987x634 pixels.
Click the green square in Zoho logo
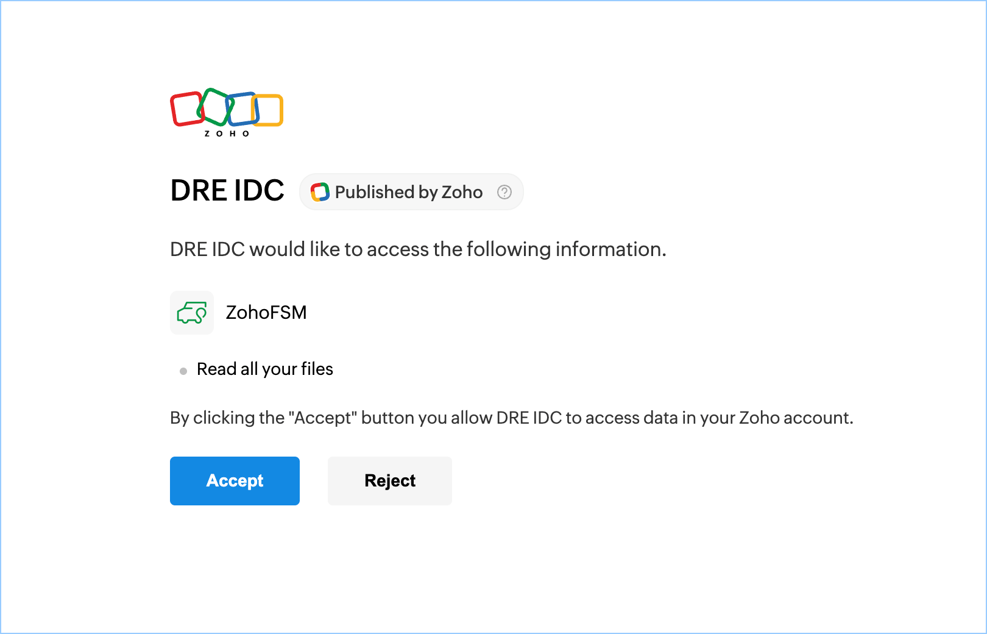coord(216,107)
